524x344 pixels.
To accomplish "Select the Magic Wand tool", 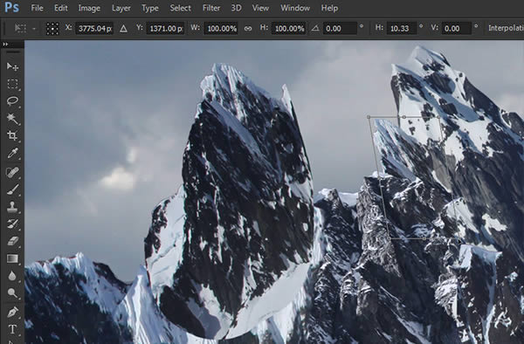I will pos(12,118).
